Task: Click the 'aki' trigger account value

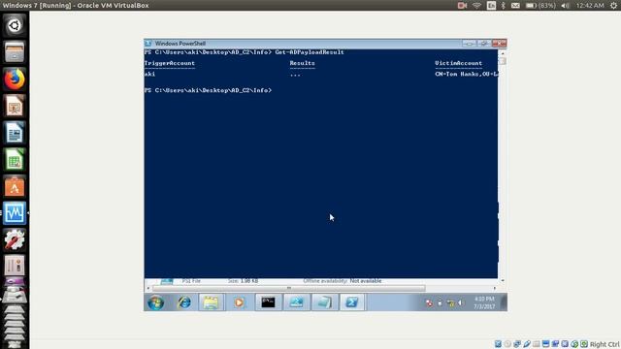Action: (x=149, y=74)
